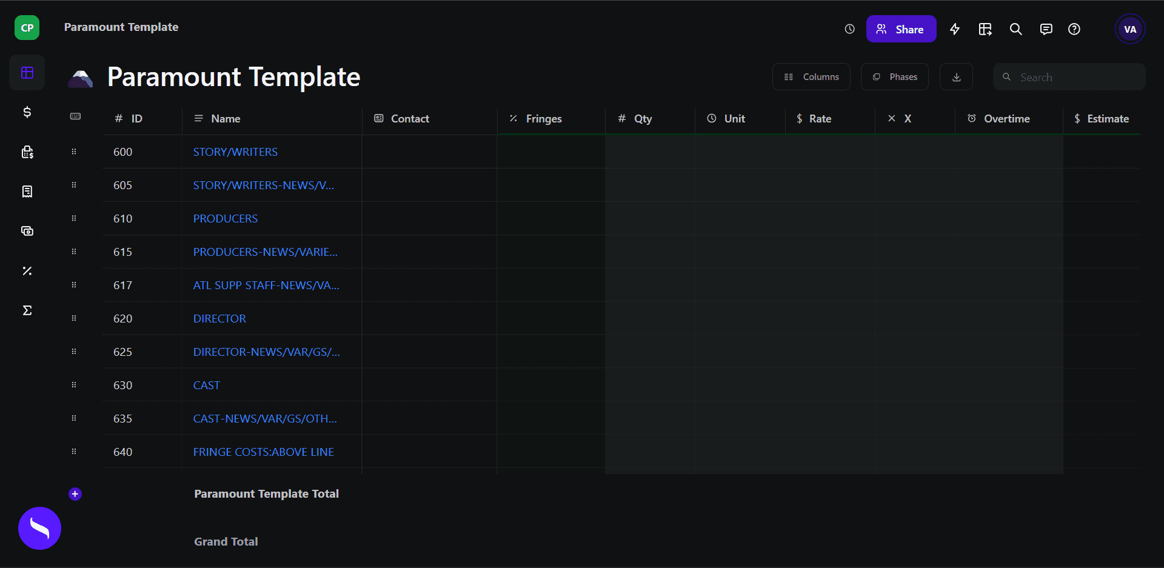This screenshot has height=568, width=1164.
Task: Click the table export icon in top bar
Action: (x=985, y=29)
